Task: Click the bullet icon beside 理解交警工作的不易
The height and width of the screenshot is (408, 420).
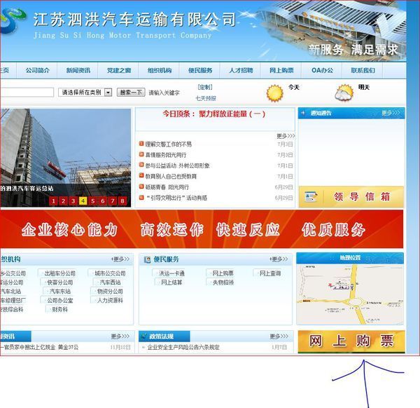Action: 141,144
